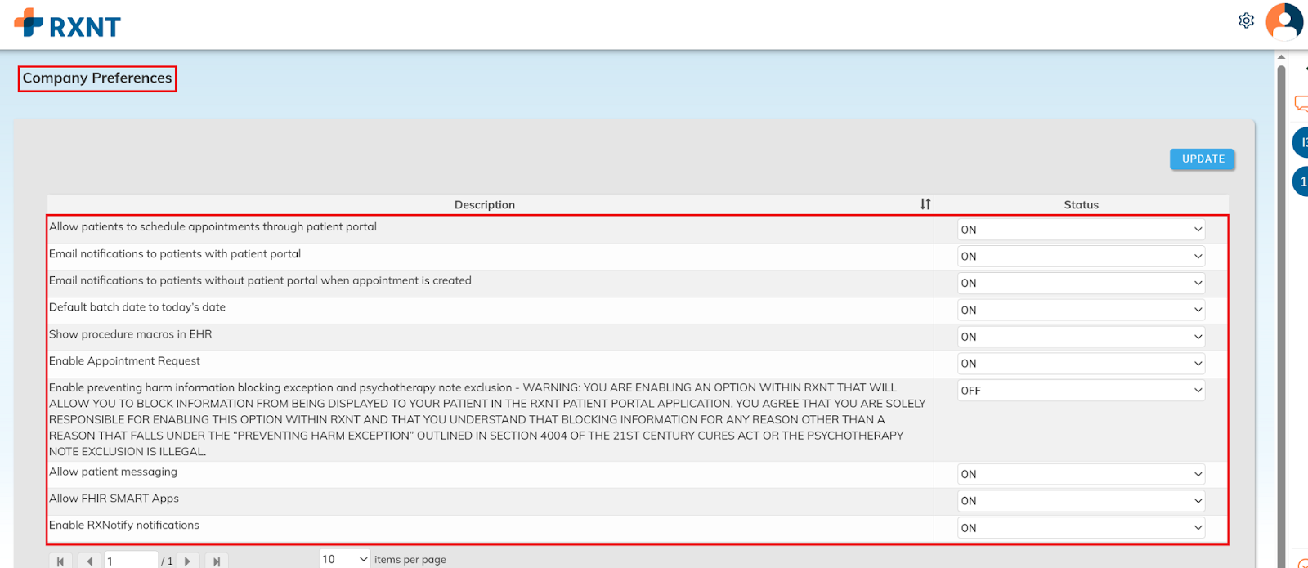Open status dropdown for Show procedure macros
The height and width of the screenshot is (568, 1308).
[1081, 337]
